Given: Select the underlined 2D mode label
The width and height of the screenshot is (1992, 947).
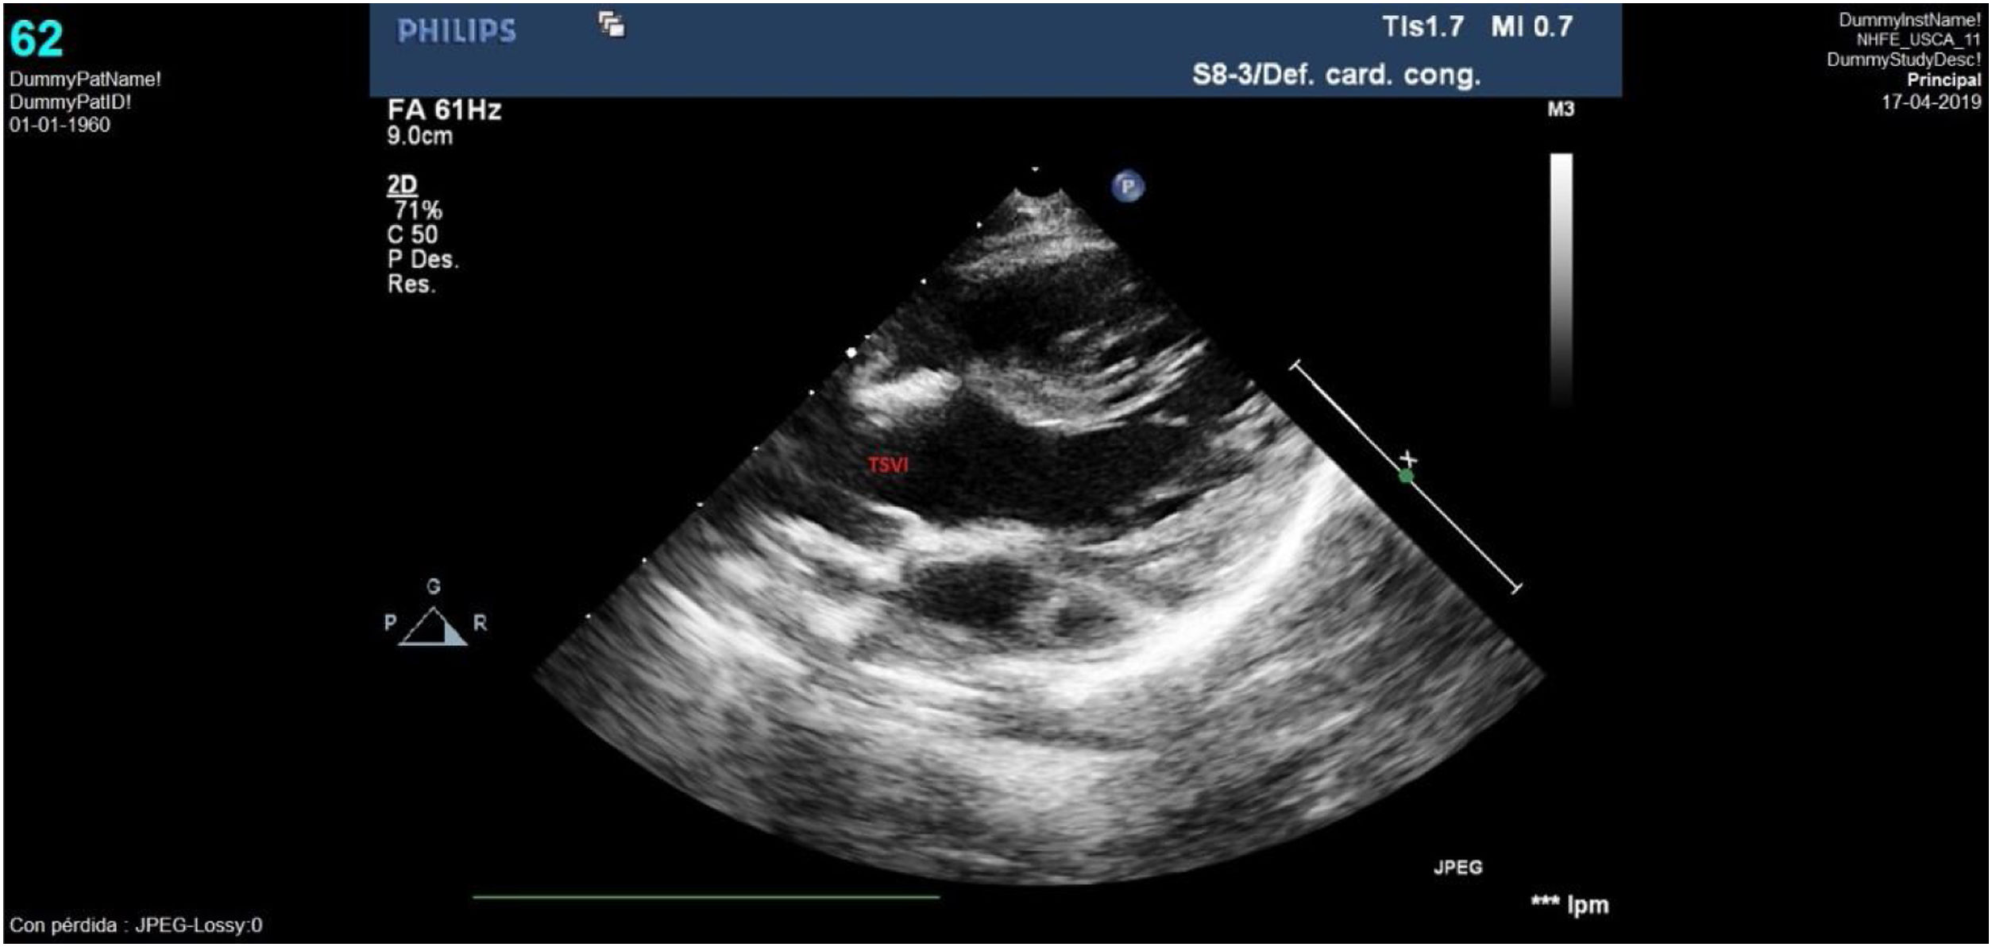Looking at the screenshot, I should [x=402, y=185].
